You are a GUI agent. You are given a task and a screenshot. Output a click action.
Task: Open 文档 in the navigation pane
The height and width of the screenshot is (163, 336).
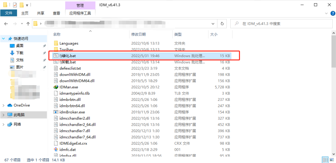(x=19, y=60)
